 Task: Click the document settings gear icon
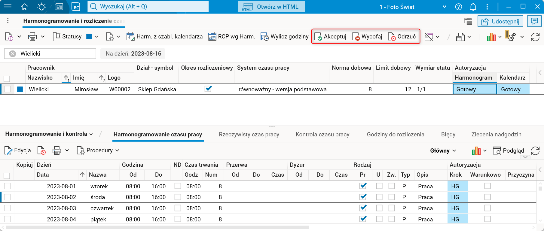110,37
